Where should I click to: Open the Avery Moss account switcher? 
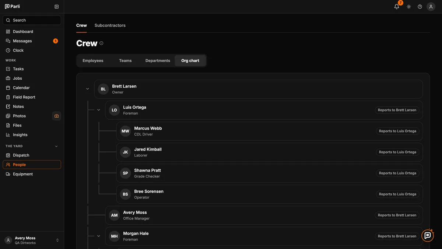point(32,240)
